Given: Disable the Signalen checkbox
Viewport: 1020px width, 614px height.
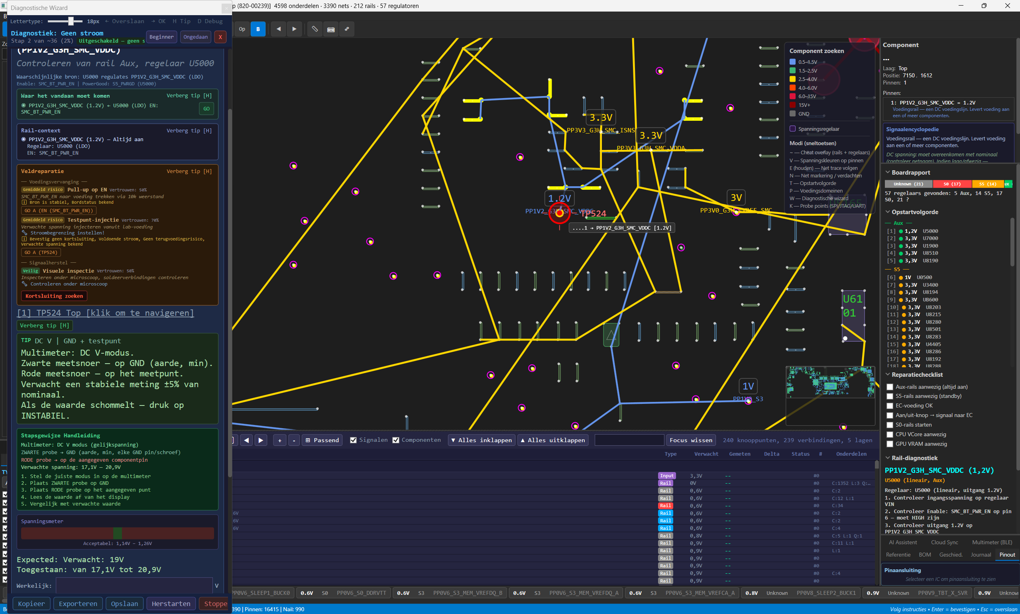Looking at the screenshot, I should click(x=354, y=440).
